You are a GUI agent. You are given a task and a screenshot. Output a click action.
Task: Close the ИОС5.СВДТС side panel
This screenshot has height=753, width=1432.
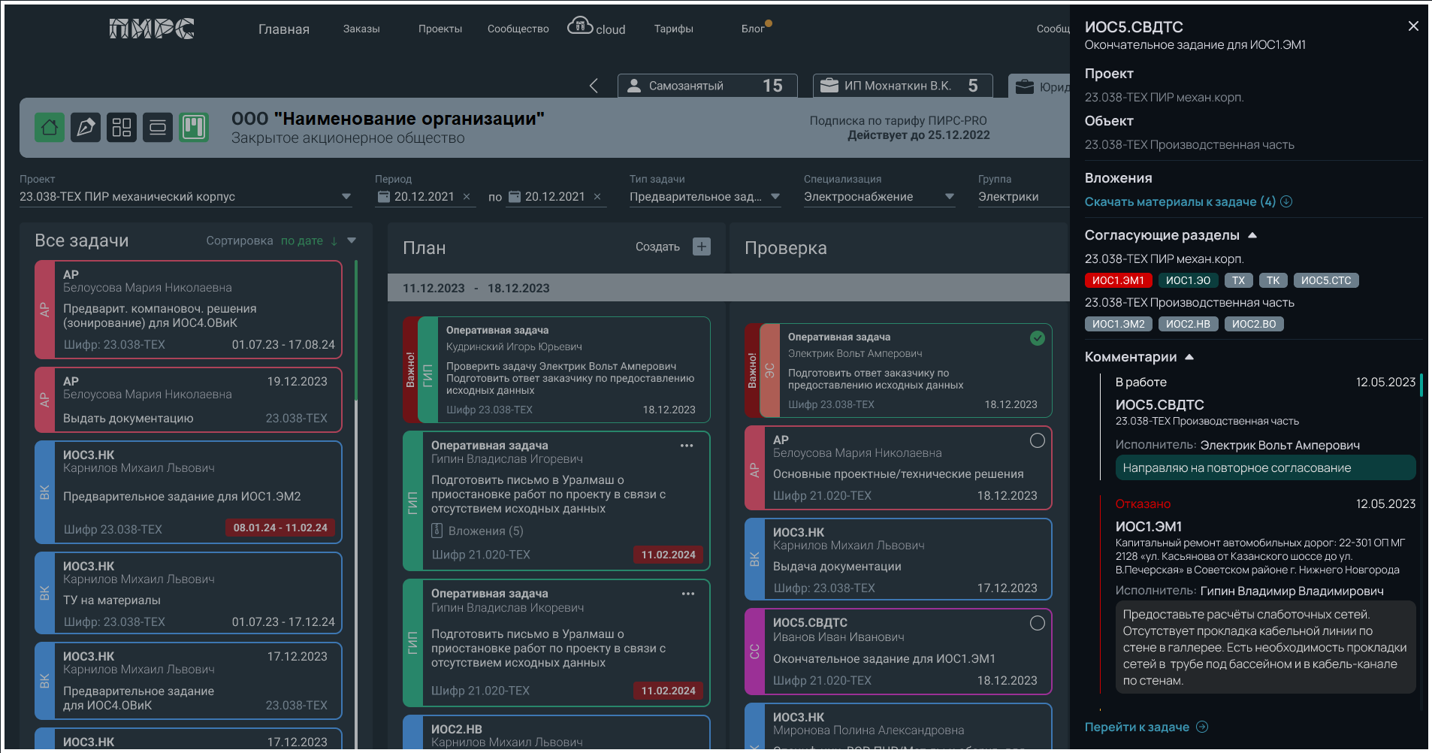1413,26
